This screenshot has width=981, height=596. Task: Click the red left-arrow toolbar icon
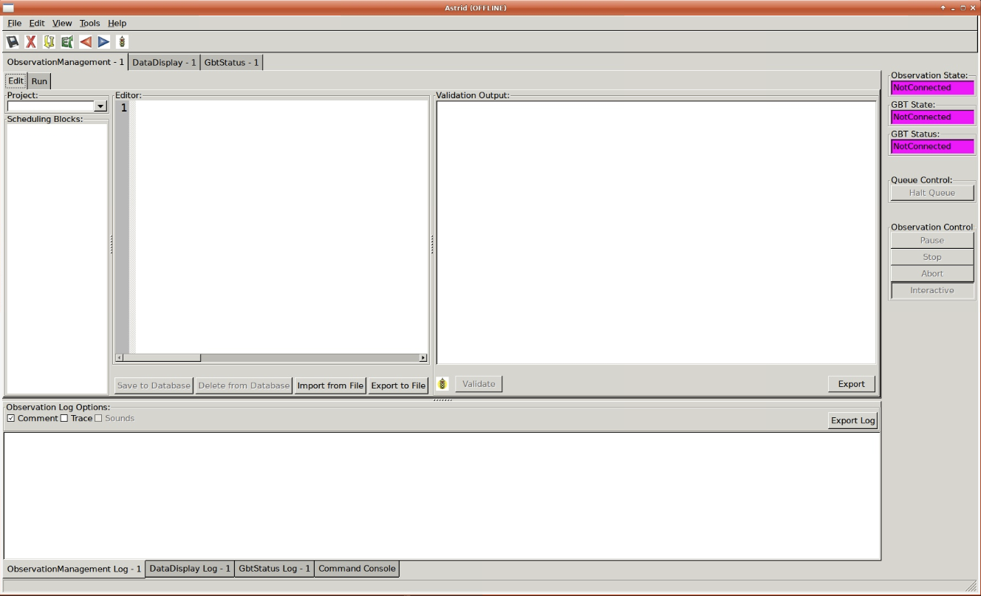[86, 42]
